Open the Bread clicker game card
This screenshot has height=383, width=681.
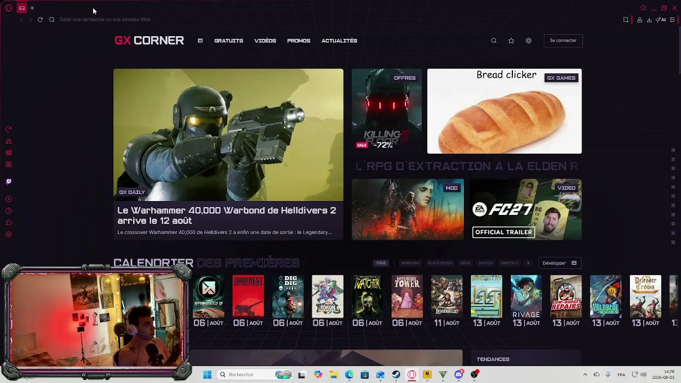[x=504, y=111]
